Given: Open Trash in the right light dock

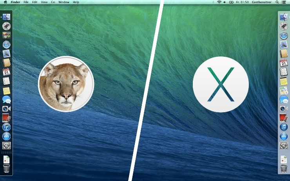Looking at the screenshot, I should tap(284, 168).
